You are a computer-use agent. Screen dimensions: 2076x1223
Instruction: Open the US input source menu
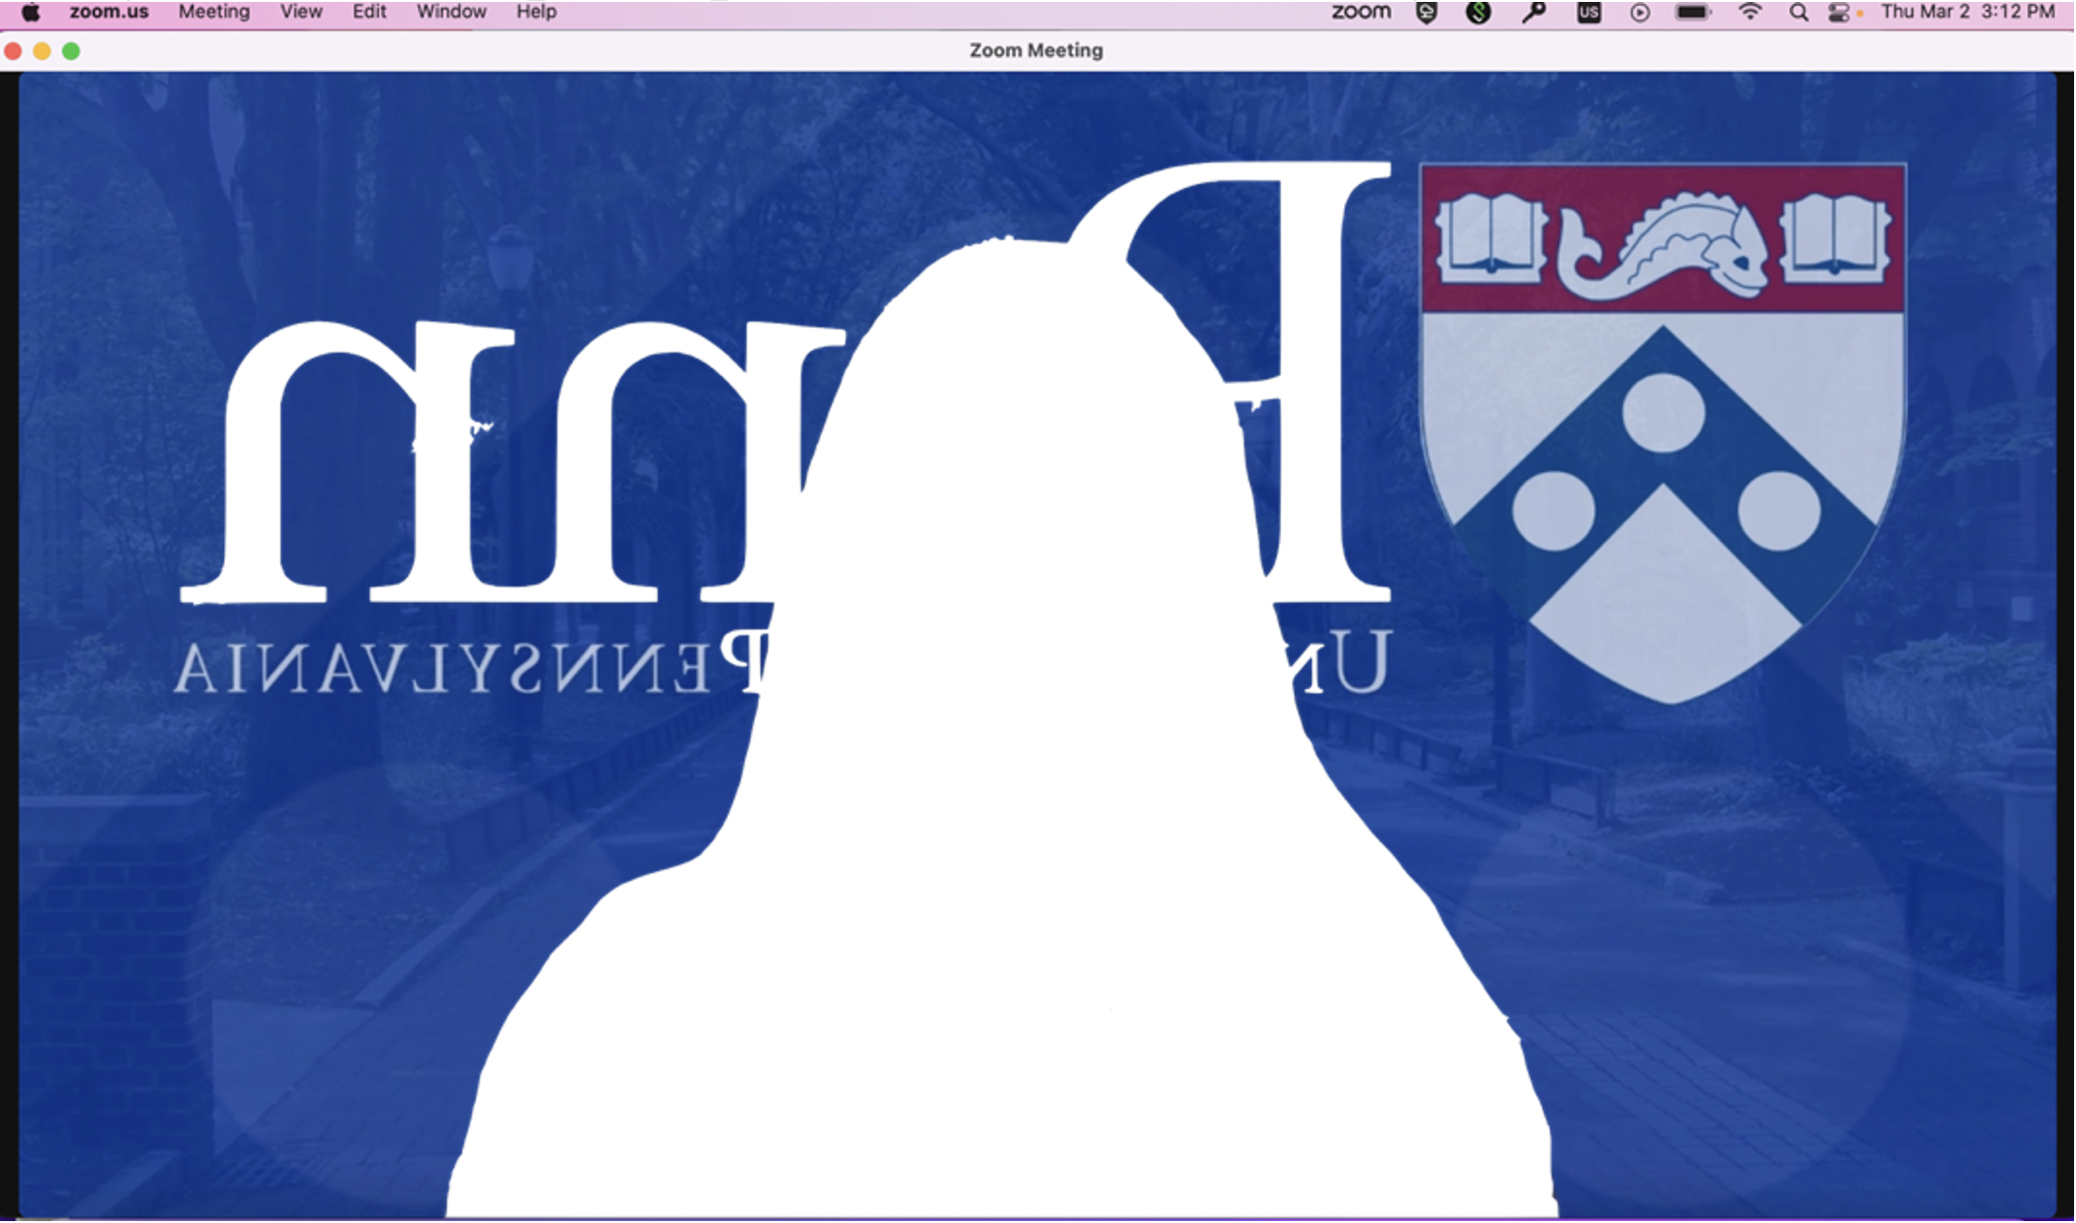click(x=1588, y=13)
